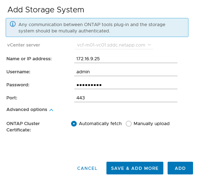Viewport: 198px width, 179px height.
Task: Click the Name or IP address field
Action: tap(126, 59)
